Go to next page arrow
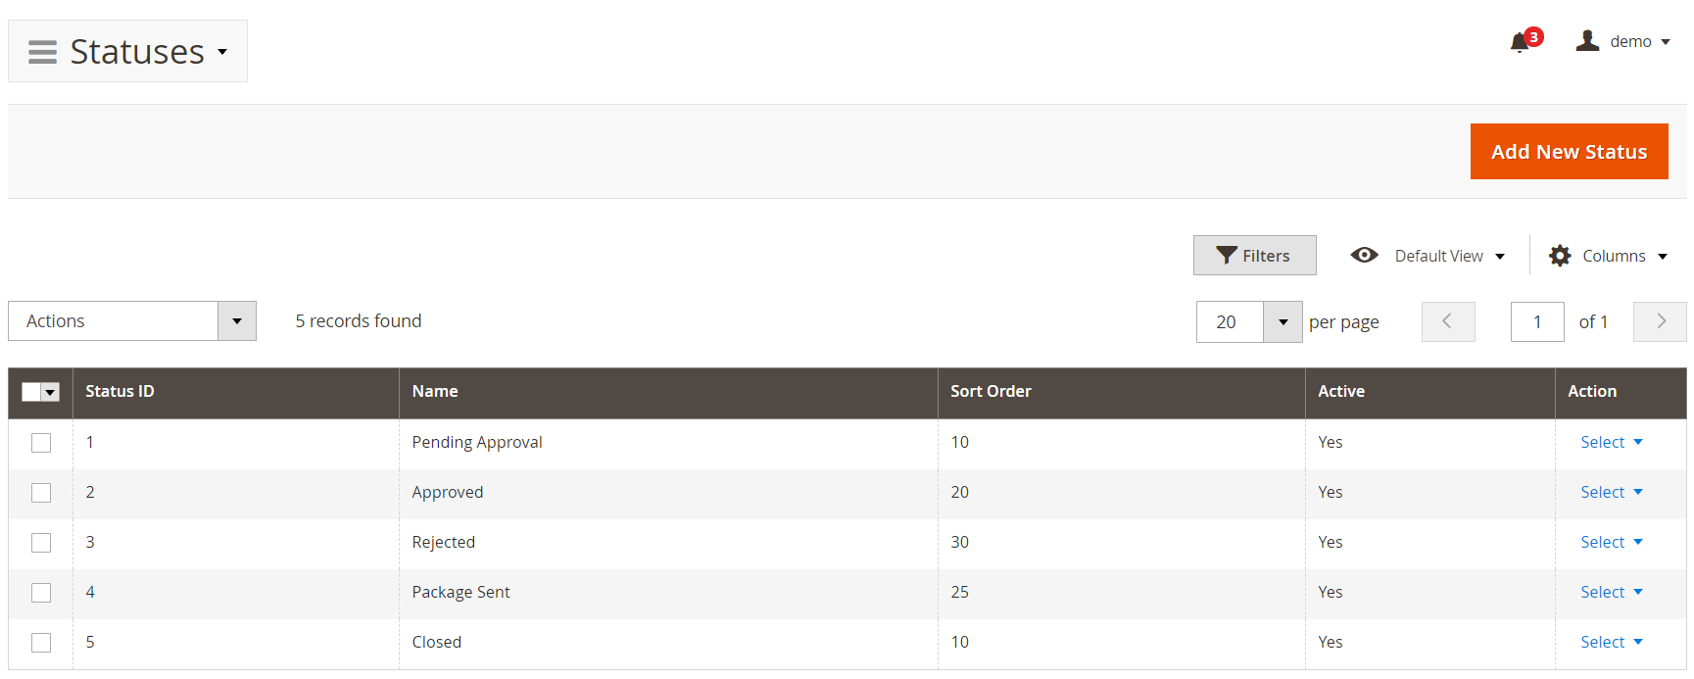Viewport: 1694px width, 679px height. pyautogui.click(x=1660, y=321)
